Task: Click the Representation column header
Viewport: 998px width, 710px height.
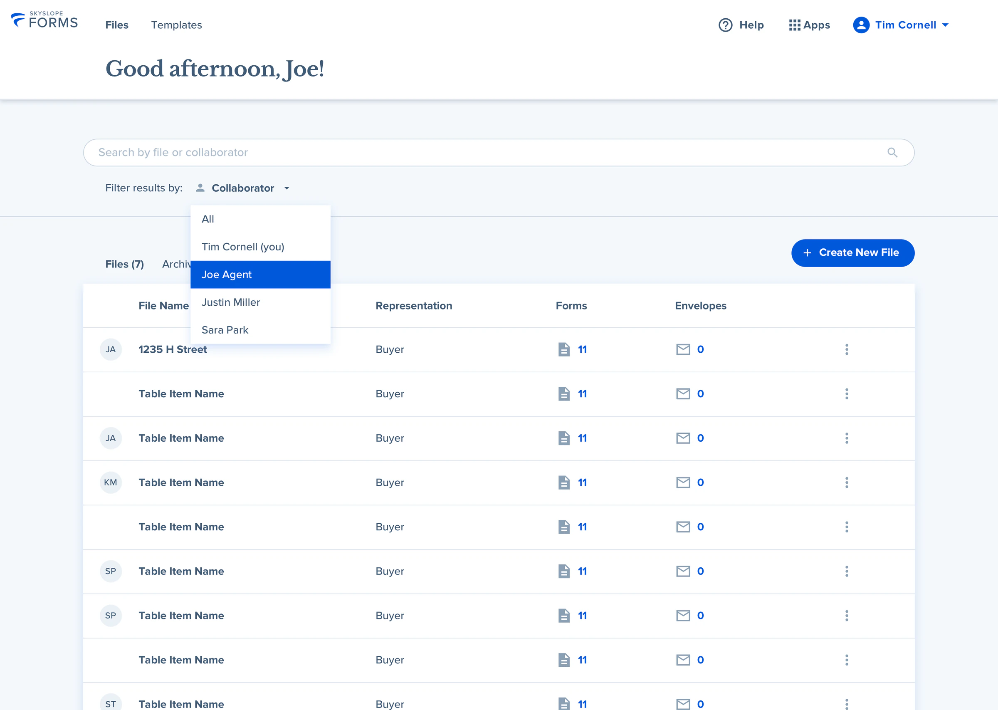Action: pyautogui.click(x=414, y=306)
